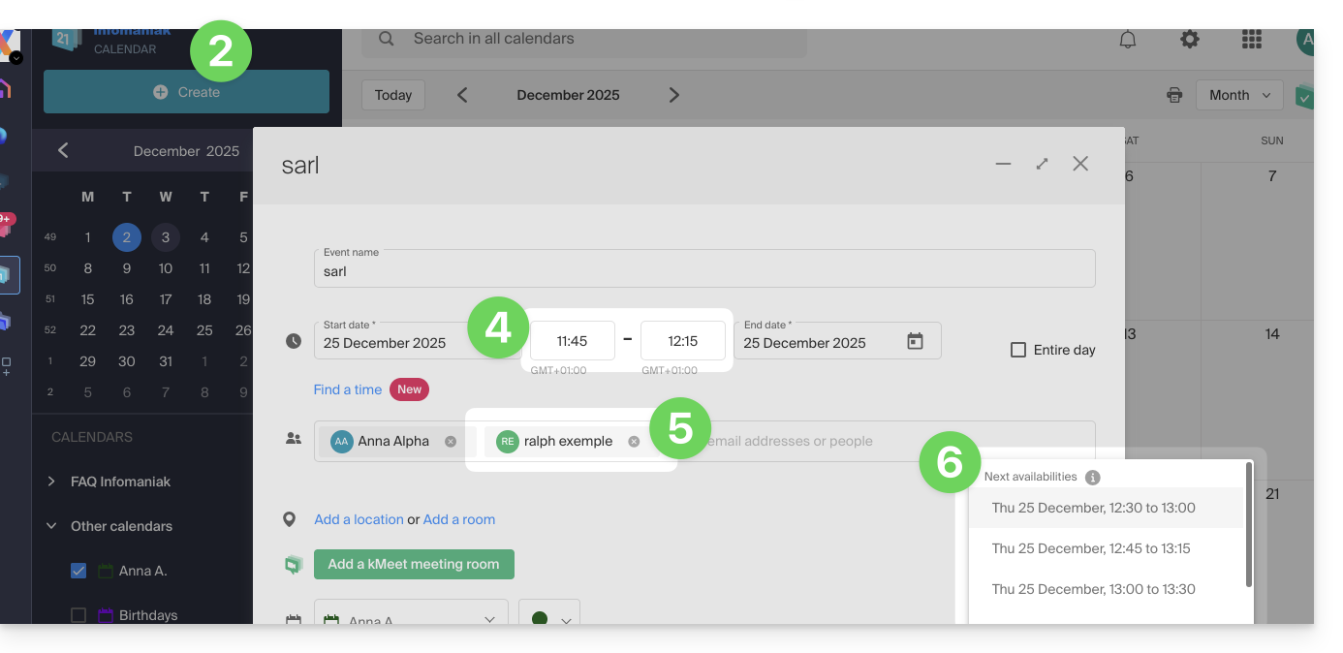The image size is (1343, 653).
Task: Open settings gear icon
Action: pos(1190,40)
